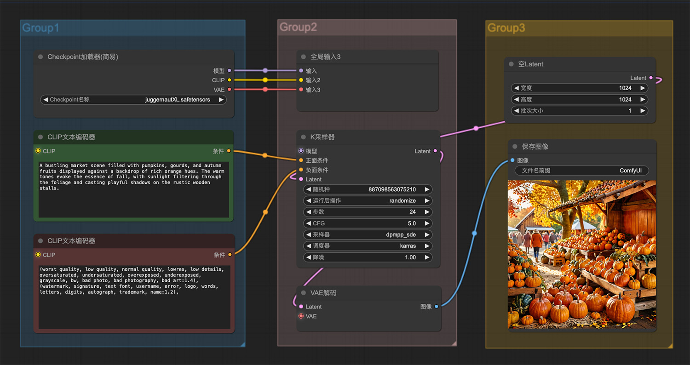Image resolution: width=690 pixels, height=365 pixels.
Task: Collapse the K采样器 node via its title dot
Action: point(304,137)
